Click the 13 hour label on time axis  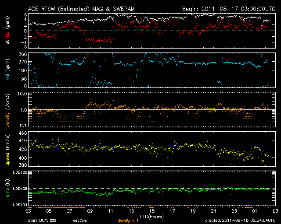point(131,211)
